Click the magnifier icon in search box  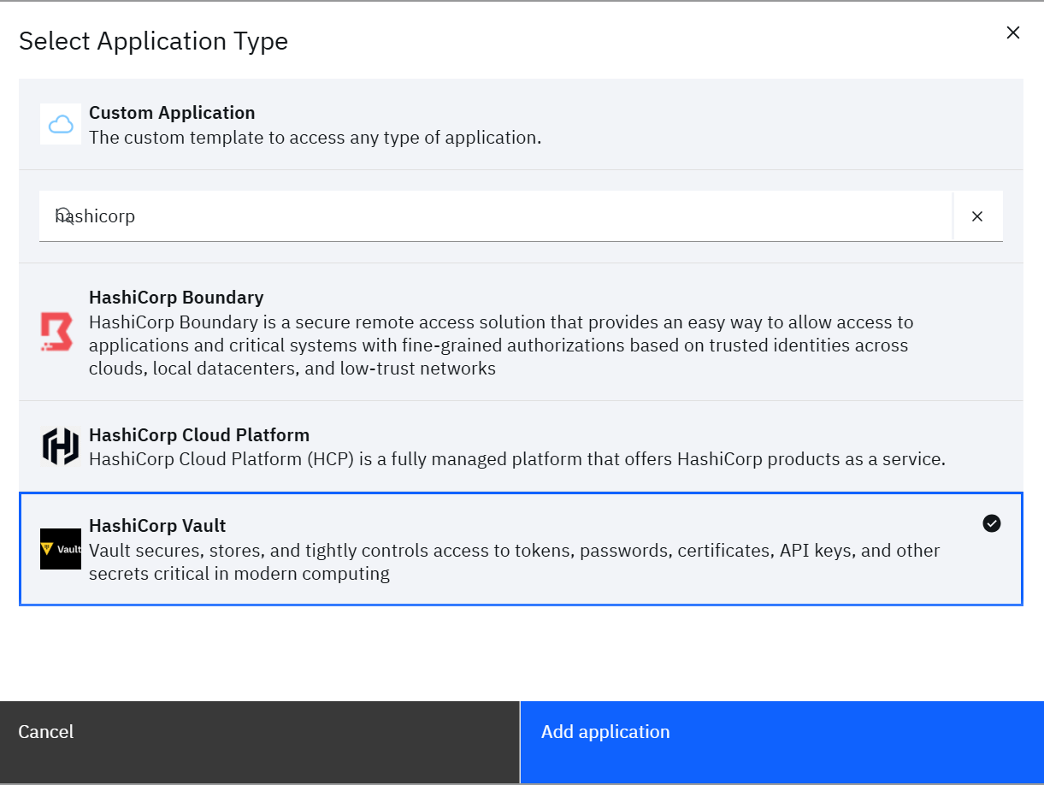64,215
